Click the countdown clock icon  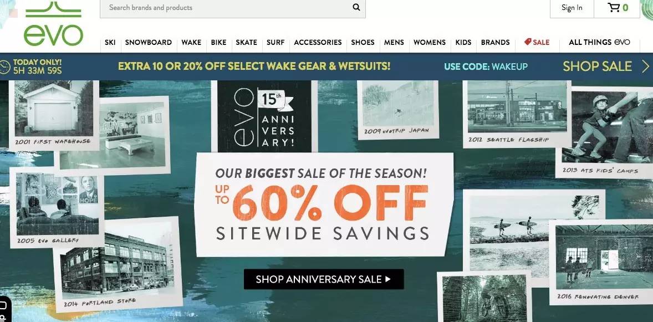click(4, 67)
